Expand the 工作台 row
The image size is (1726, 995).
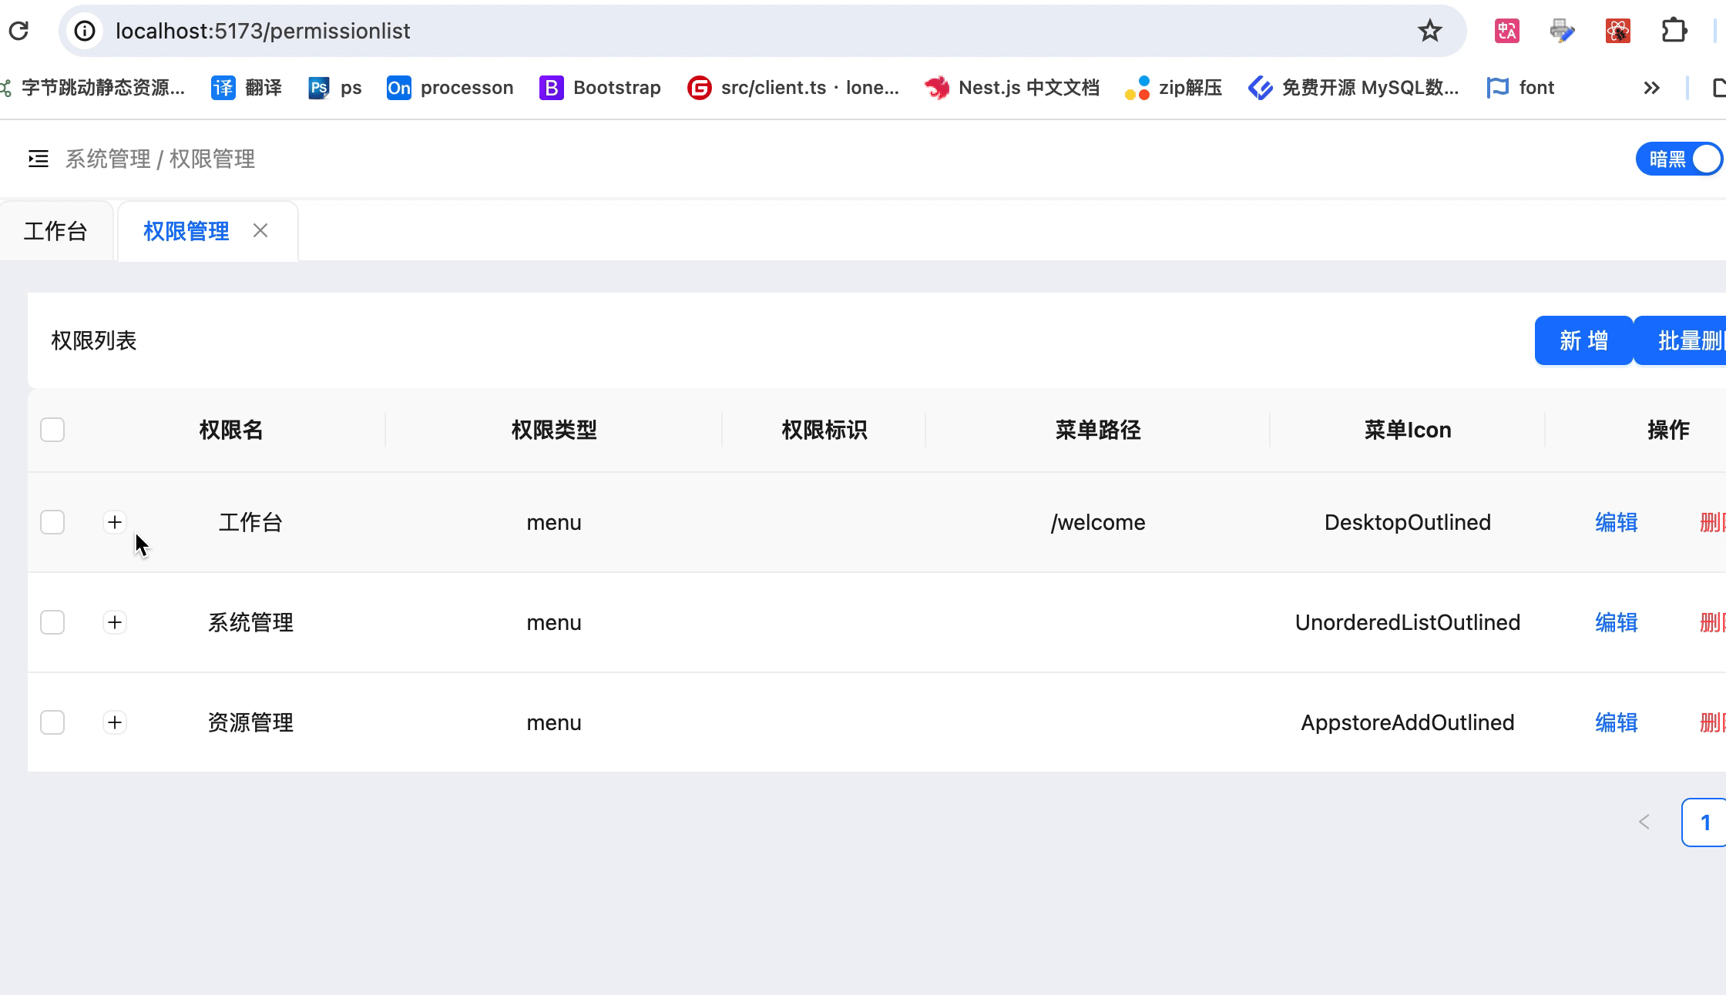115,522
